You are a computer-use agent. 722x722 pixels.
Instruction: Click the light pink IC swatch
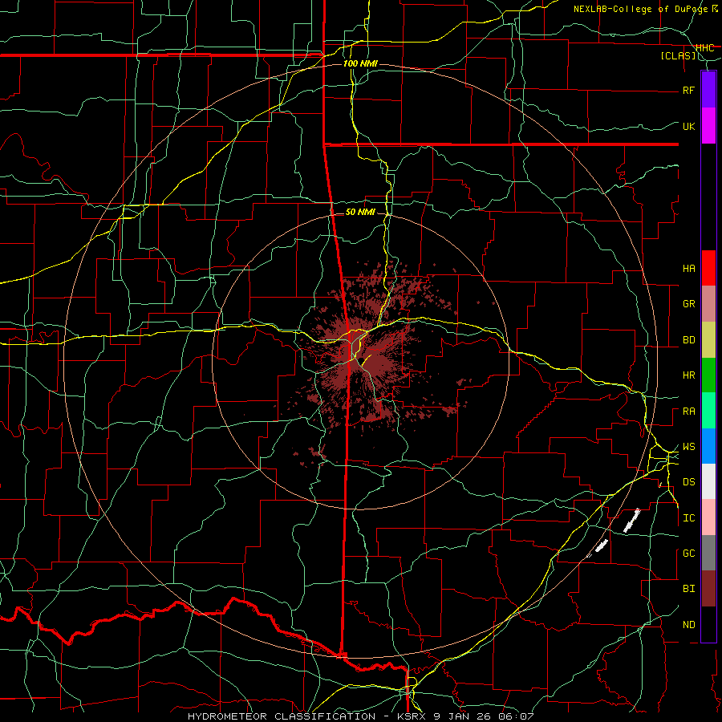[x=708, y=517]
